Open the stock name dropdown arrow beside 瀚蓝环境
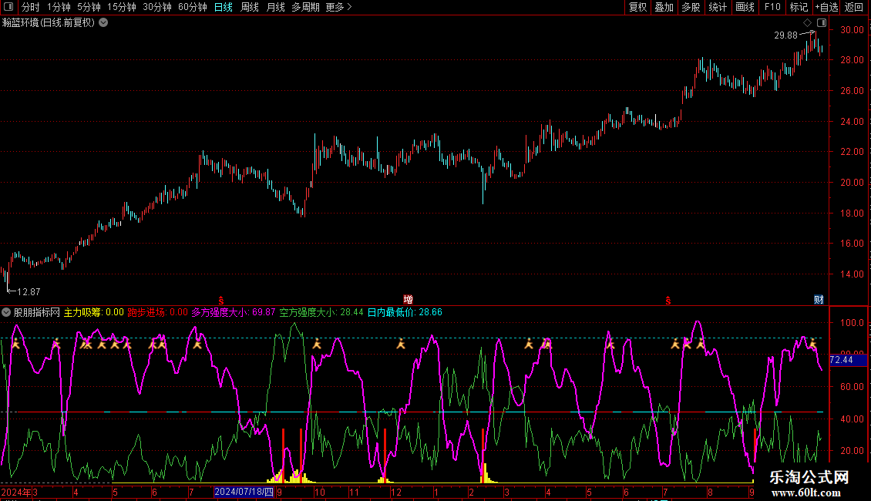The height and width of the screenshot is (501, 871). point(103,22)
